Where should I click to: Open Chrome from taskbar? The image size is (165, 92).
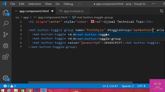[30, 90]
